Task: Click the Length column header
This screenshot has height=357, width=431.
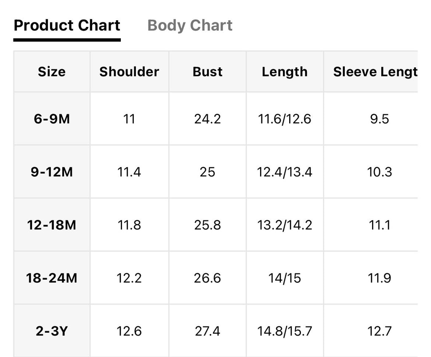Action: [285, 72]
